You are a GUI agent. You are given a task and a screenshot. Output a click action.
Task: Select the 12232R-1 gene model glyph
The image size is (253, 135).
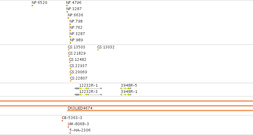click(88, 88)
